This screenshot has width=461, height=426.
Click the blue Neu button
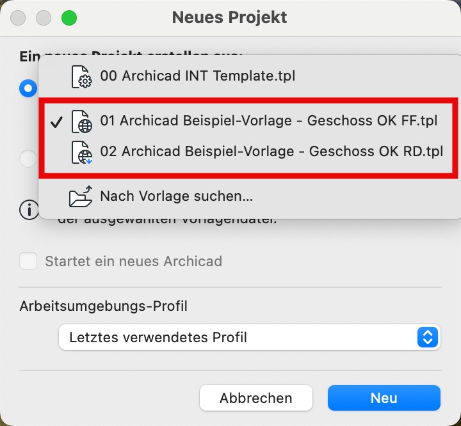tap(384, 398)
